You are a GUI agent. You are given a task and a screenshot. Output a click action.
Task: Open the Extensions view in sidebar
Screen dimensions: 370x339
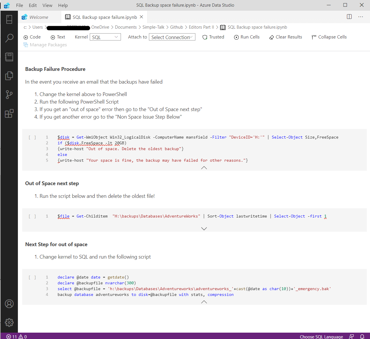pos(9,113)
